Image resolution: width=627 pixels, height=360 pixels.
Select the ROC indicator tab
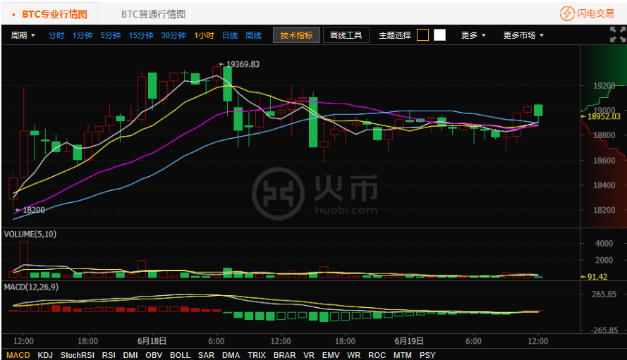coord(377,355)
